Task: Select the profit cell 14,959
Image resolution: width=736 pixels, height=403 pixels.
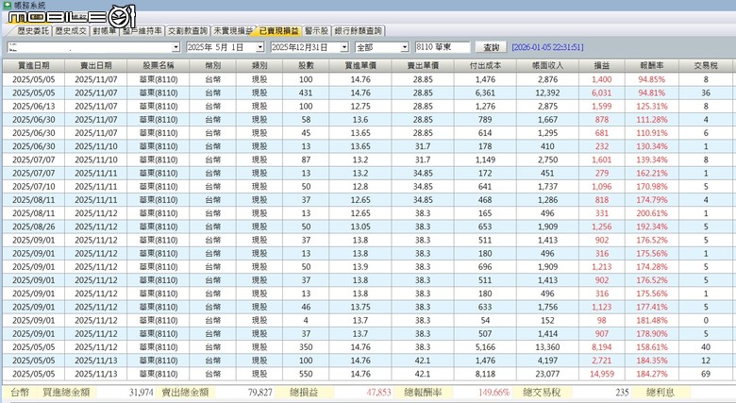Action: 602,374
